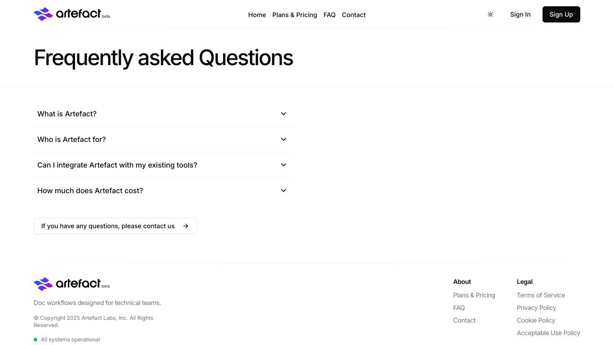Expand "How much does Artefact cost?" chevron
Image resolution: width=614 pixels, height=345 pixels.
(x=284, y=190)
